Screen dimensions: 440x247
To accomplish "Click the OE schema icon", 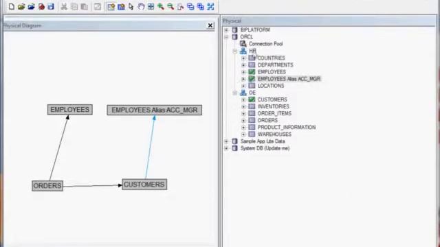I will point(243,93).
